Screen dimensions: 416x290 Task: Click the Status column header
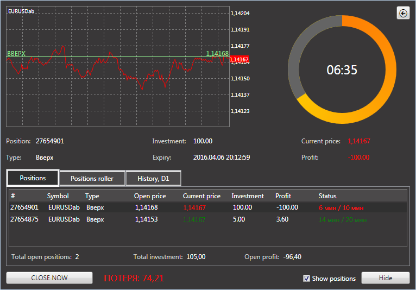[x=327, y=196]
